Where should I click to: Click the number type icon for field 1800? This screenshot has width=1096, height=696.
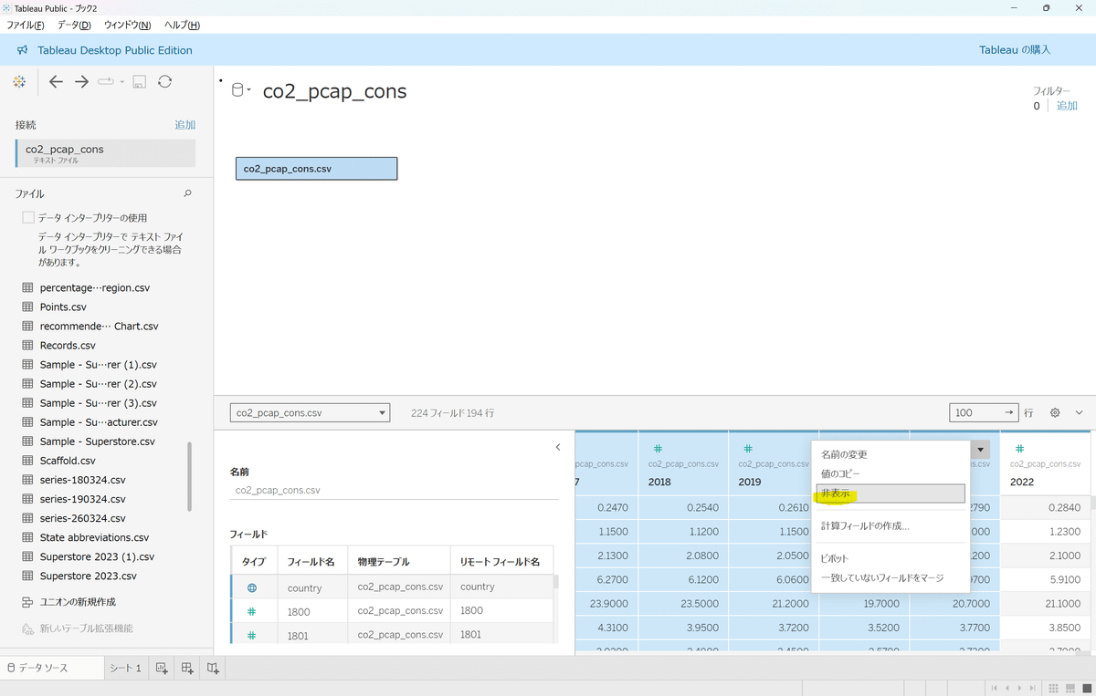253,611
